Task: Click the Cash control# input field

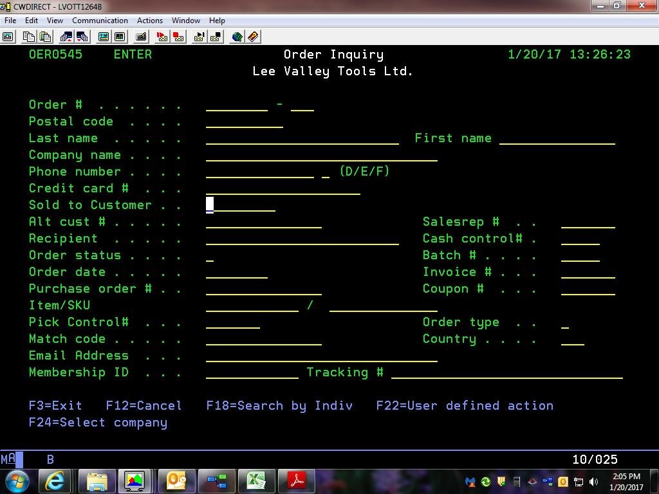Action: point(580,239)
